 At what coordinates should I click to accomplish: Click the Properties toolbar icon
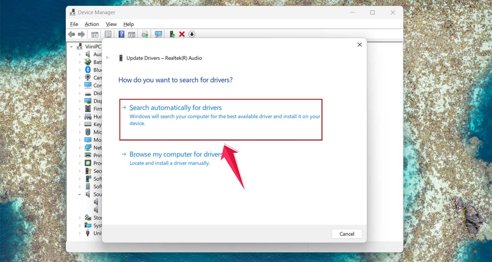coord(108,34)
